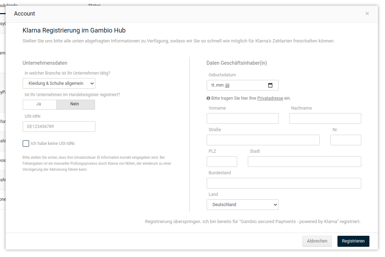Click the info icon beside Privatadresse hint
This screenshot has width=385, height=257.
[x=208, y=98]
